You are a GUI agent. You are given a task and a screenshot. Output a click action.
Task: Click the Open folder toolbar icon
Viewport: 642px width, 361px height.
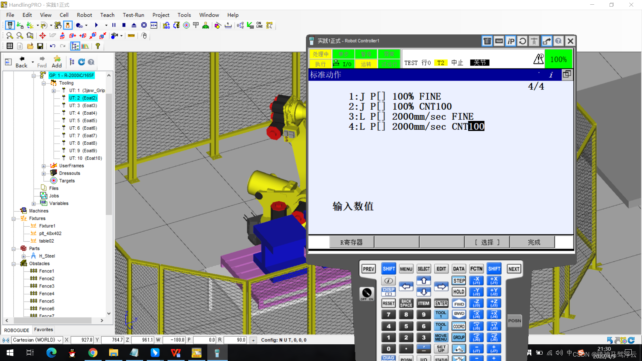pos(30,46)
